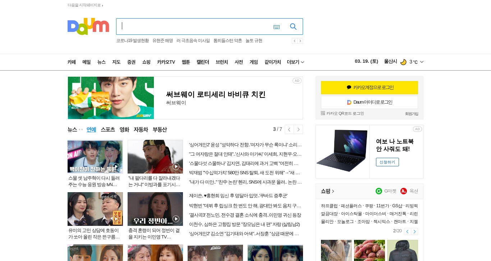Image resolution: width=491 pixels, height=261 pixels.
Task: Show next trending search keywords
Action: tap(300, 41)
